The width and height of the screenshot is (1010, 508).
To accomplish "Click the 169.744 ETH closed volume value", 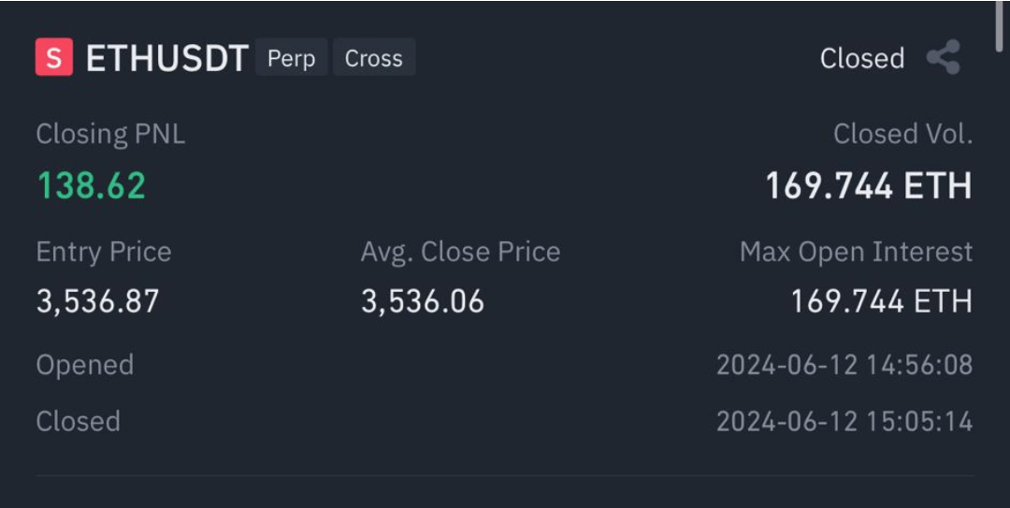I will (x=869, y=185).
